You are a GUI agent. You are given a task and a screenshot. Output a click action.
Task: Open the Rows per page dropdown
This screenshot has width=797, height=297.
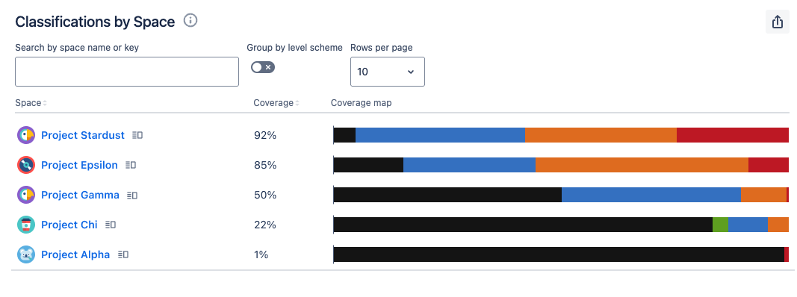(388, 72)
